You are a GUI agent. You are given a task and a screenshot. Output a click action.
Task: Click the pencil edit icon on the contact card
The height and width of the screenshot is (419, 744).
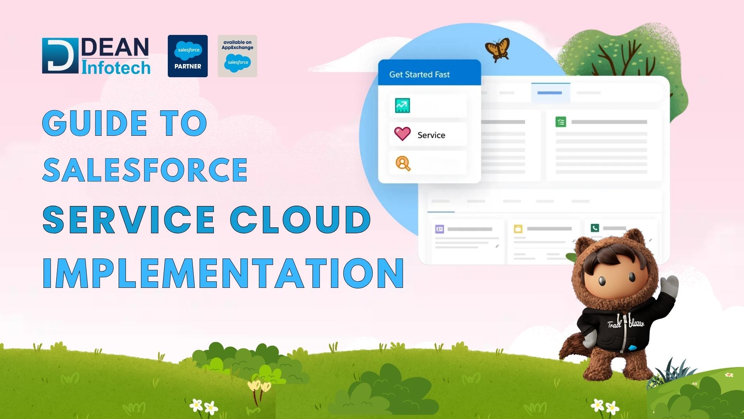click(497, 246)
